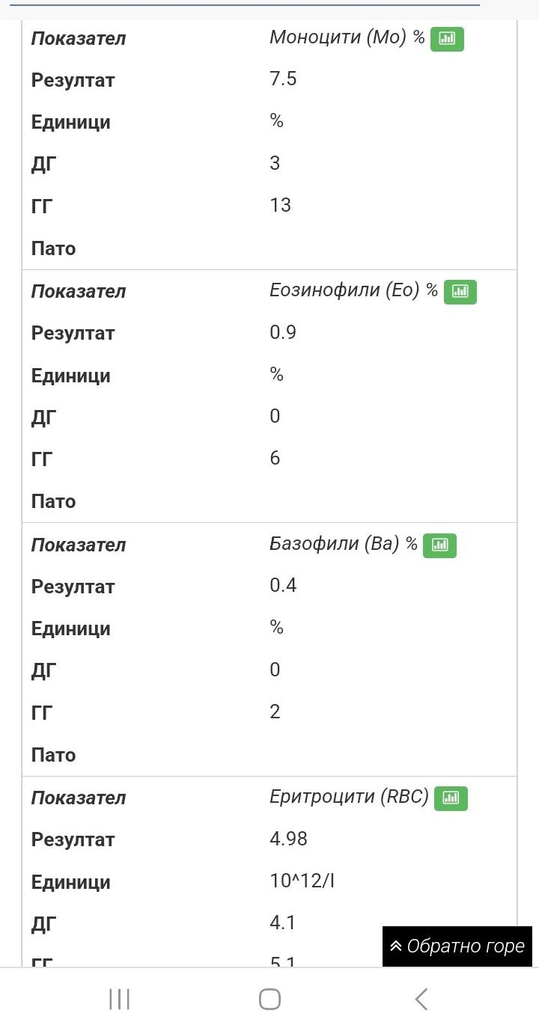This screenshot has width=539, height=1034.
Task: Select the 10^12/l units text
Action: coord(302,881)
